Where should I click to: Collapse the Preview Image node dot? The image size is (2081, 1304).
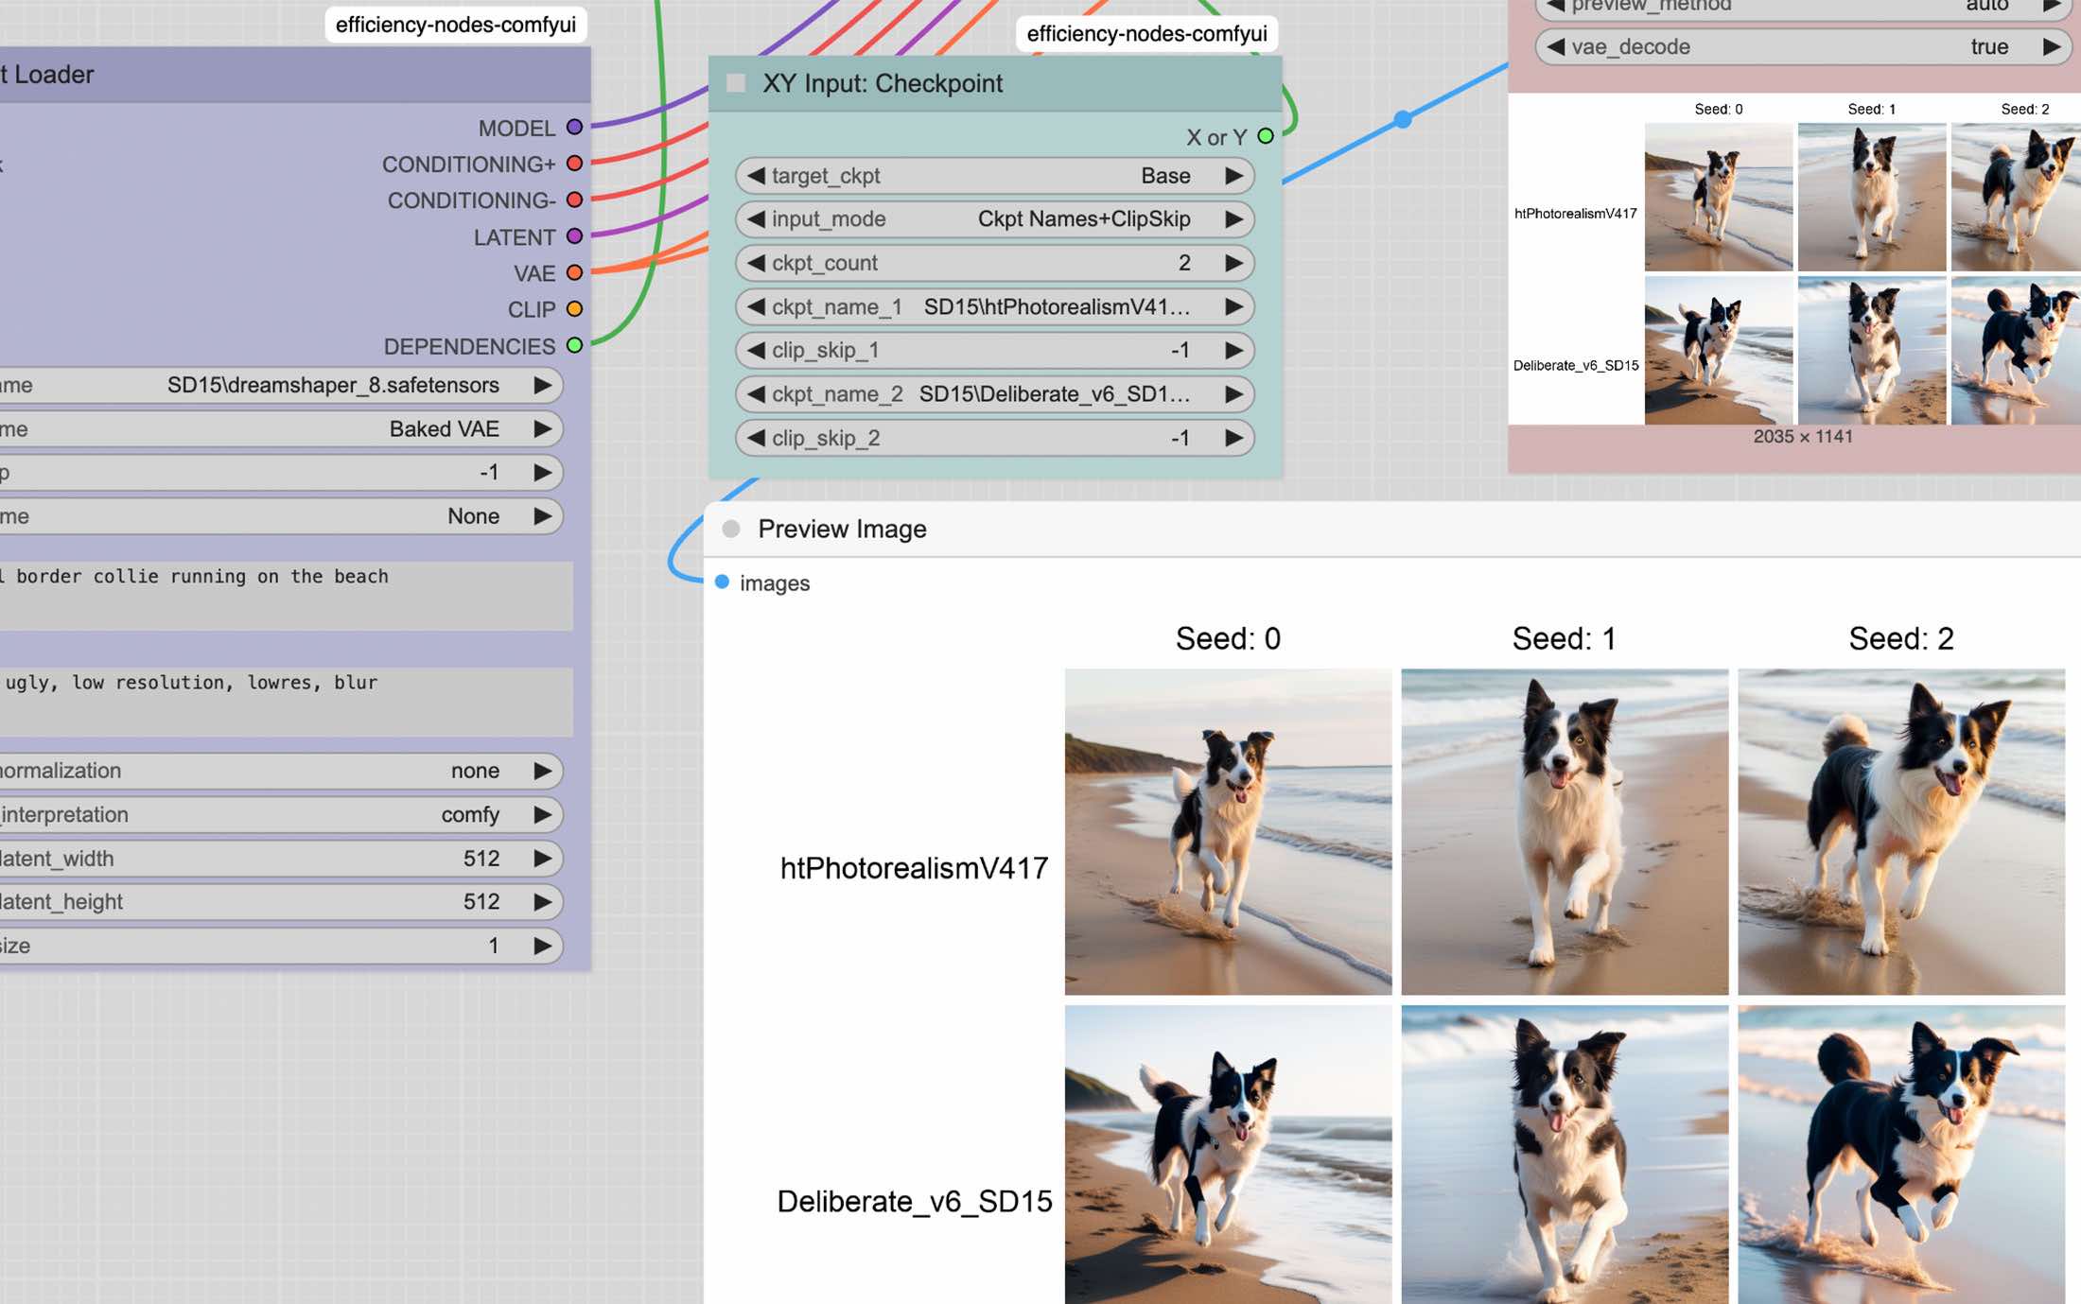click(731, 529)
